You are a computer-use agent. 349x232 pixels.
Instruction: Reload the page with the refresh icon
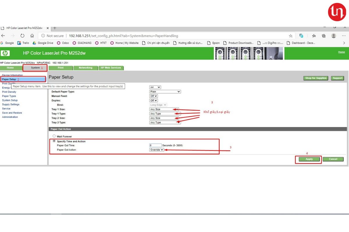22,36
